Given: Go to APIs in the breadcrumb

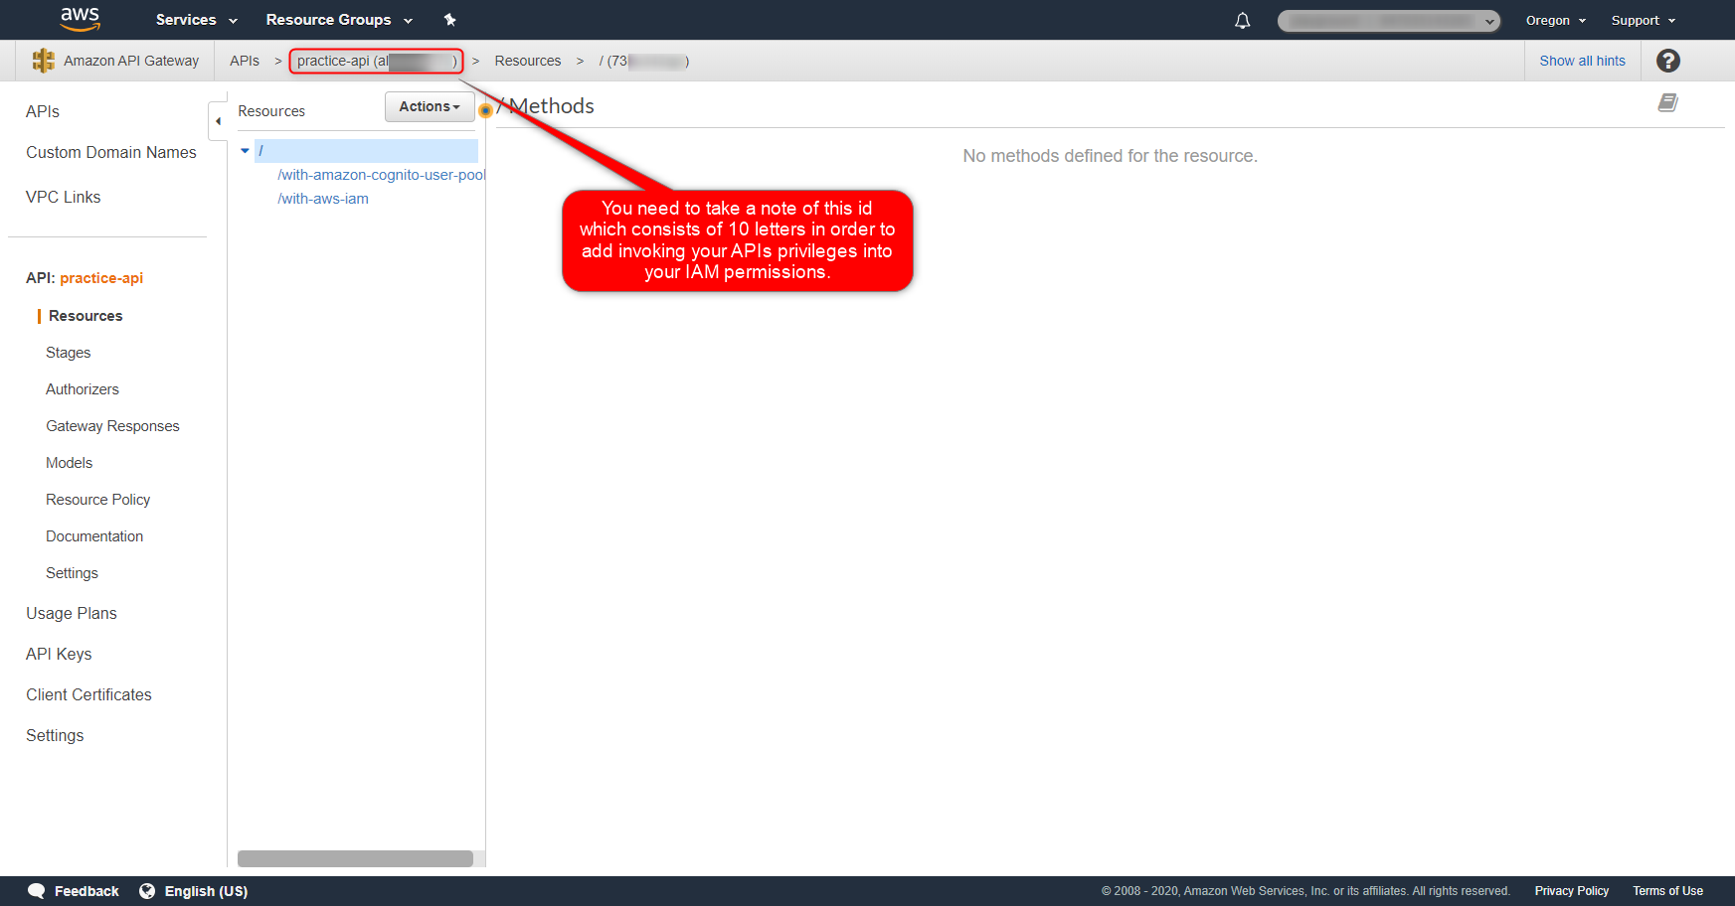Looking at the screenshot, I should pyautogui.click(x=245, y=61).
